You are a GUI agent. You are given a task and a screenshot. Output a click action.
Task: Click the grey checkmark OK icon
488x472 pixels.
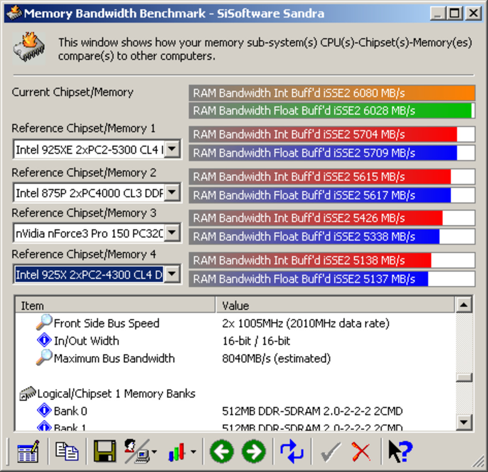330,452
